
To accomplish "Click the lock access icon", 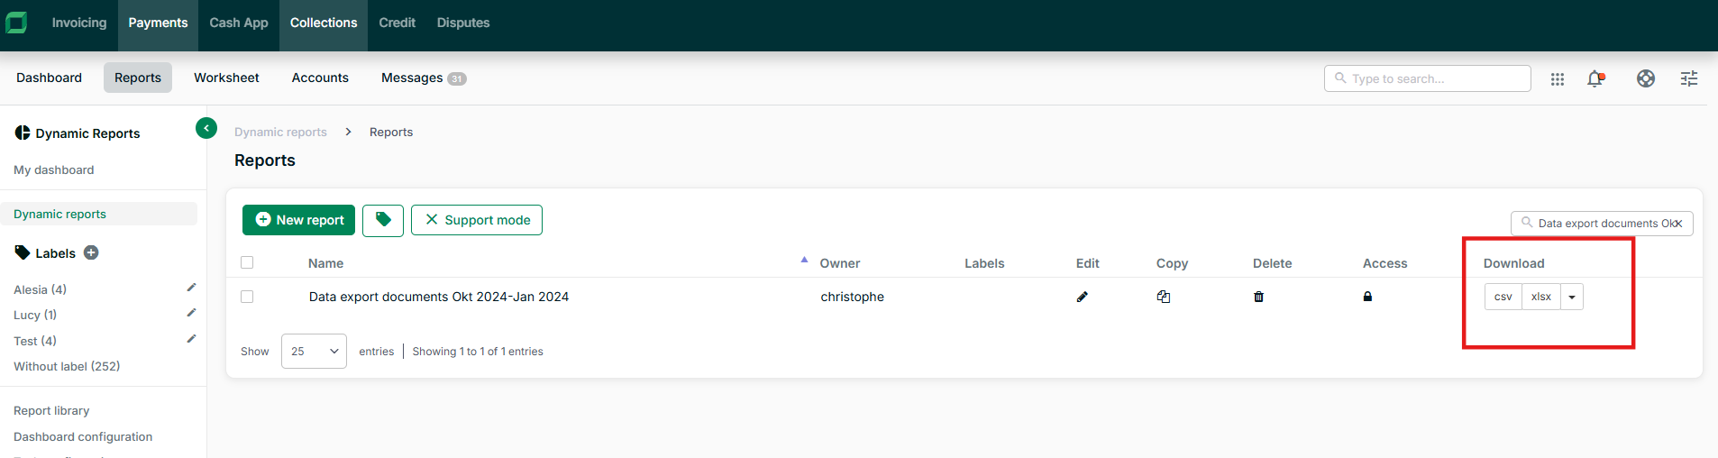I will (x=1367, y=297).
